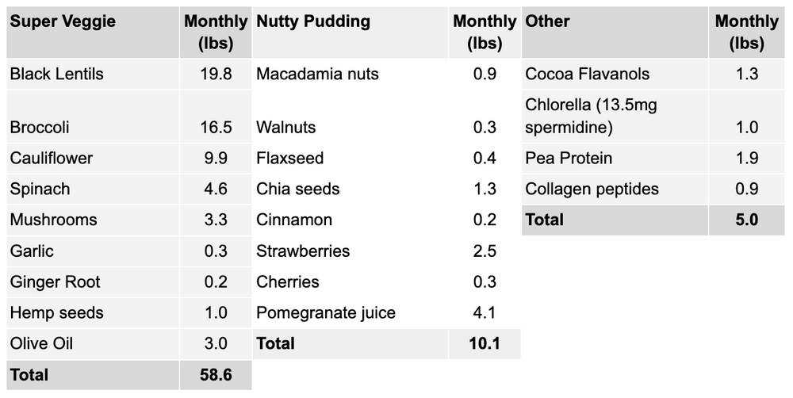Image resolution: width=793 pixels, height=398 pixels.
Task: Click the Broccoli monthly value 16.5
Action: pyautogui.click(x=215, y=127)
